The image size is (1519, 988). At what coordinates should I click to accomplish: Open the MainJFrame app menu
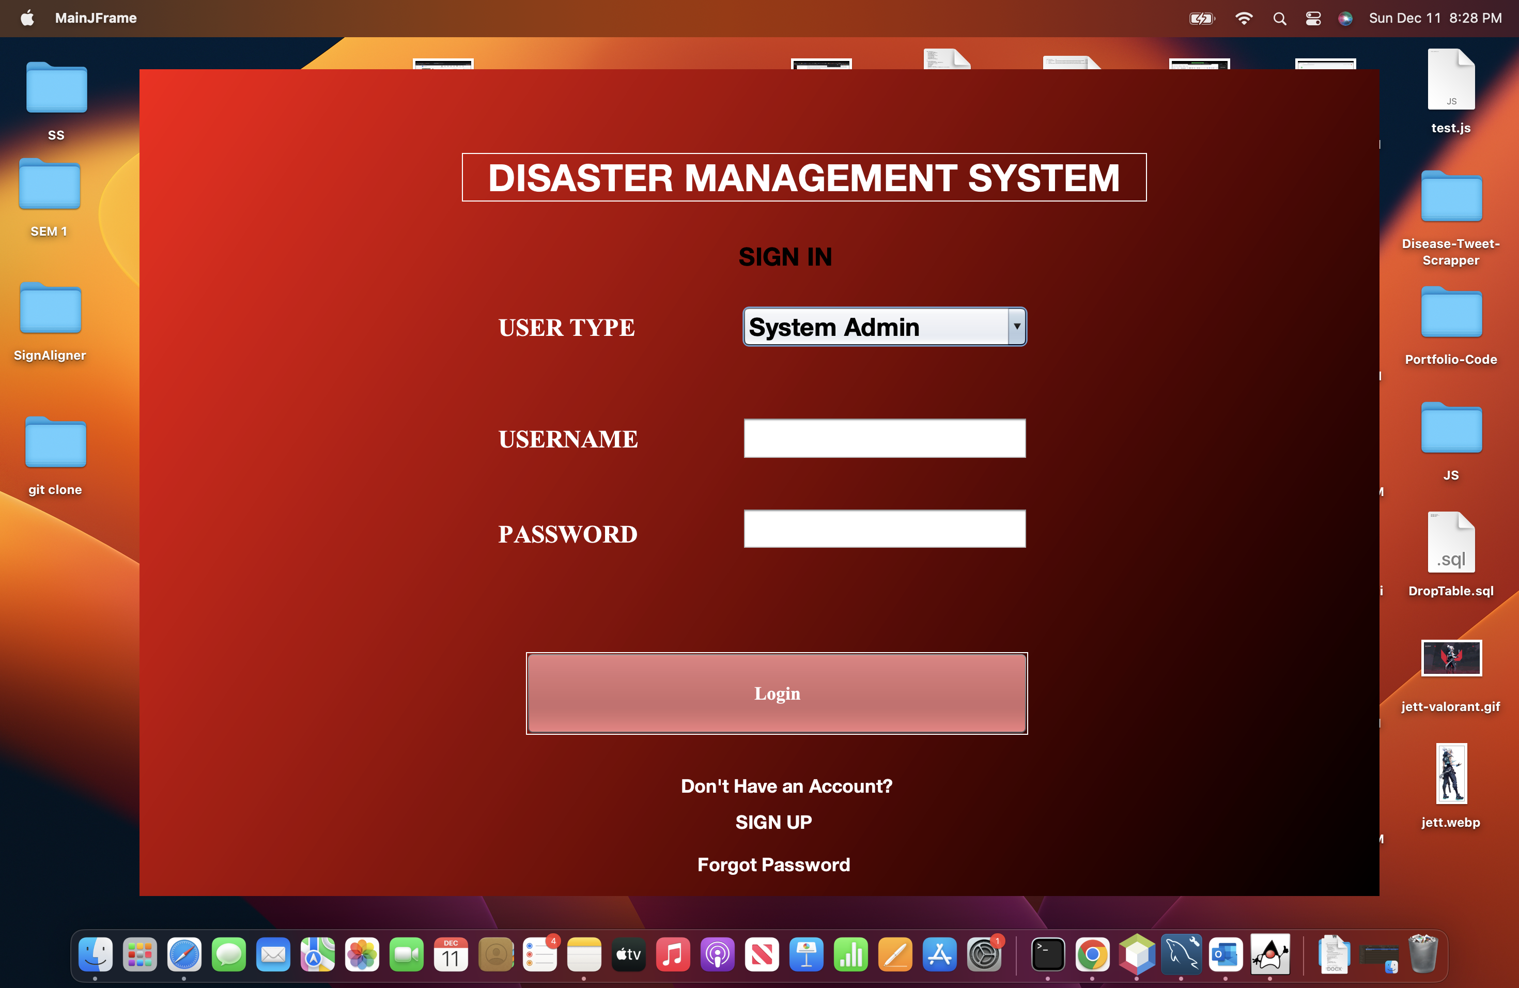(x=96, y=18)
